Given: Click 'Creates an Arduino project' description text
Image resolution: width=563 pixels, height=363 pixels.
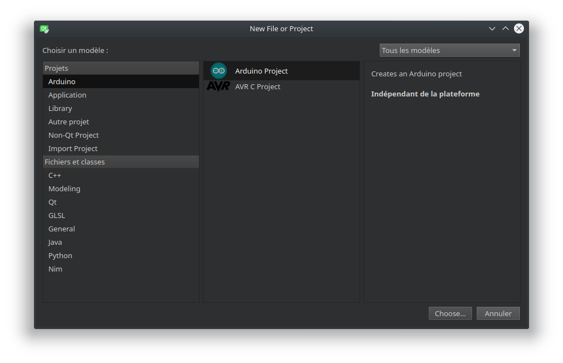Looking at the screenshot, I should 416,74.
